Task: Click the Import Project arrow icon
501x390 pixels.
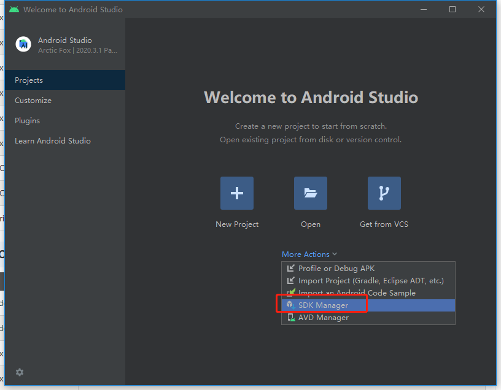Action: tap(291, 280)
